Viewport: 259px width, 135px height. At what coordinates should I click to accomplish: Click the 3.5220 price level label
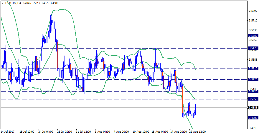pos(253,79)
